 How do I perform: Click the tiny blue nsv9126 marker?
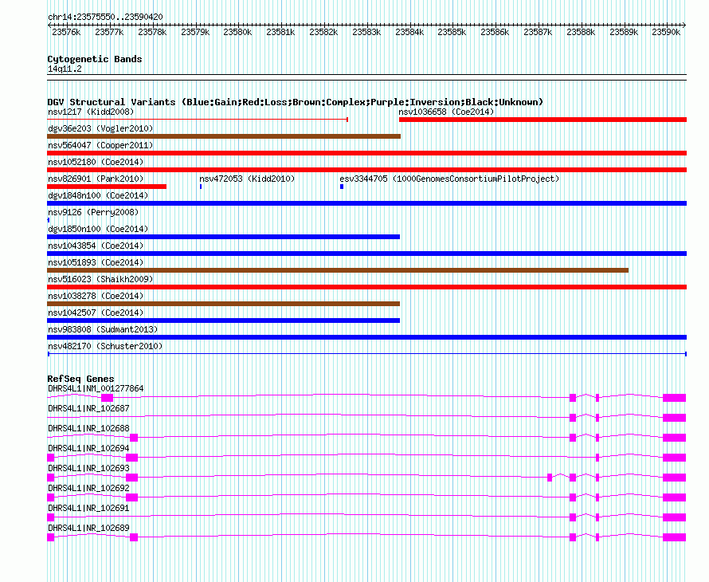49,220
